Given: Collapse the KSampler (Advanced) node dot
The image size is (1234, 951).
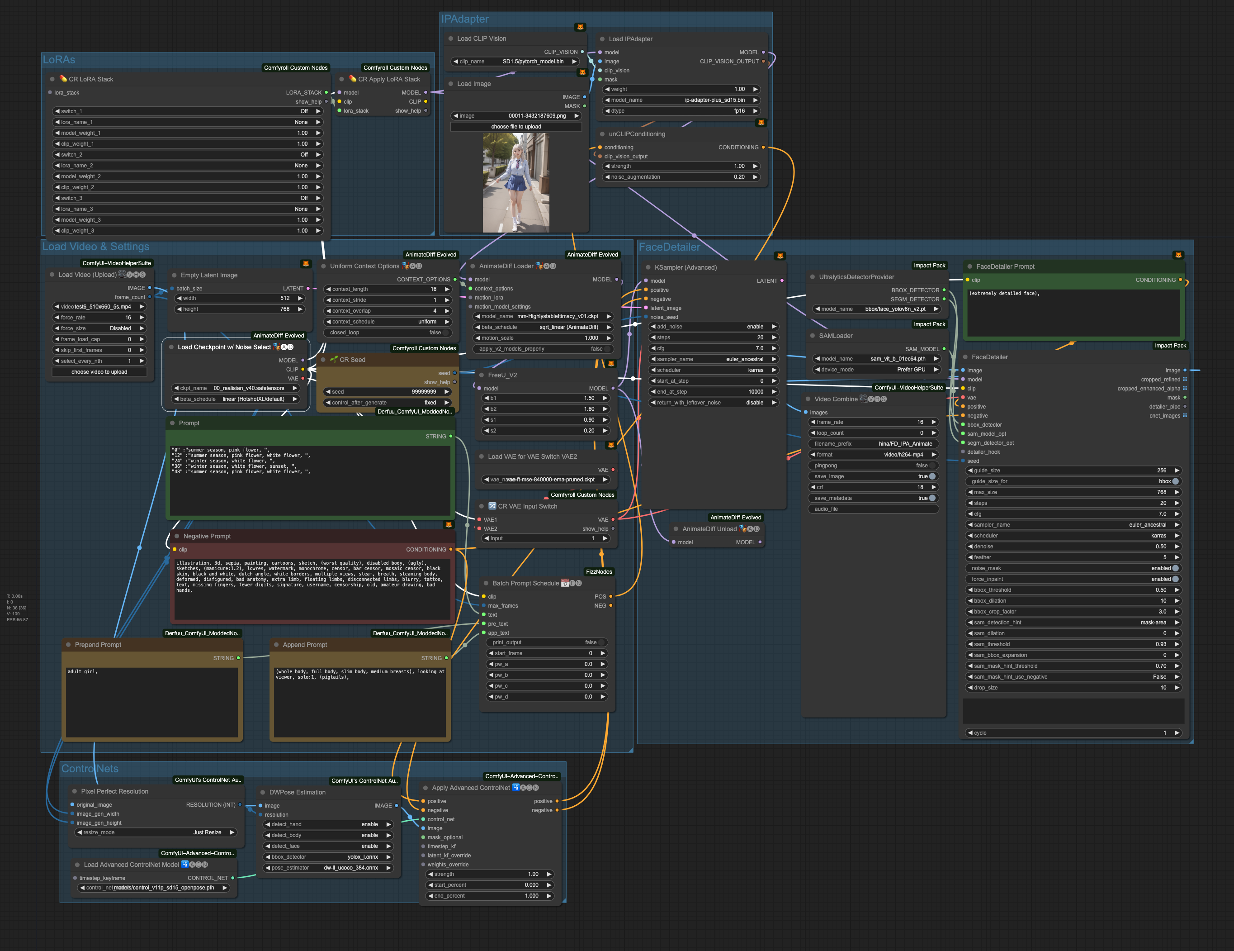Looking at the screenshot, I should click(648, 267).
